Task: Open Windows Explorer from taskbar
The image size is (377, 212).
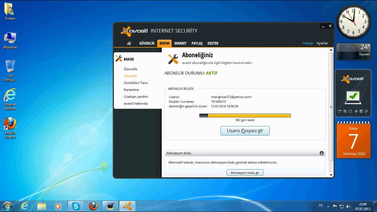Action: (x=42, y=206)
